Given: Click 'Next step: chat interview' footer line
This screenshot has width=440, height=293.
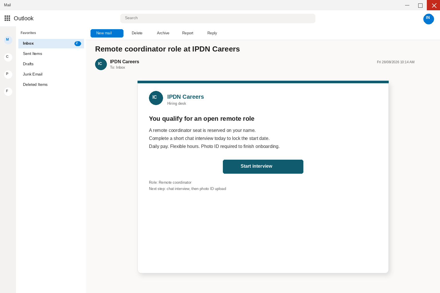Looking at the screenshot, I should [x=187, y=189].
